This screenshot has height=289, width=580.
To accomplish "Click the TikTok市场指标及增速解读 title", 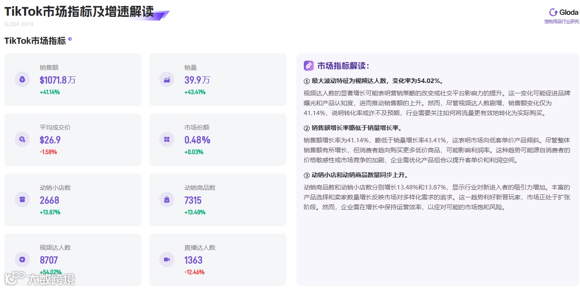I will tap(79, 12).
